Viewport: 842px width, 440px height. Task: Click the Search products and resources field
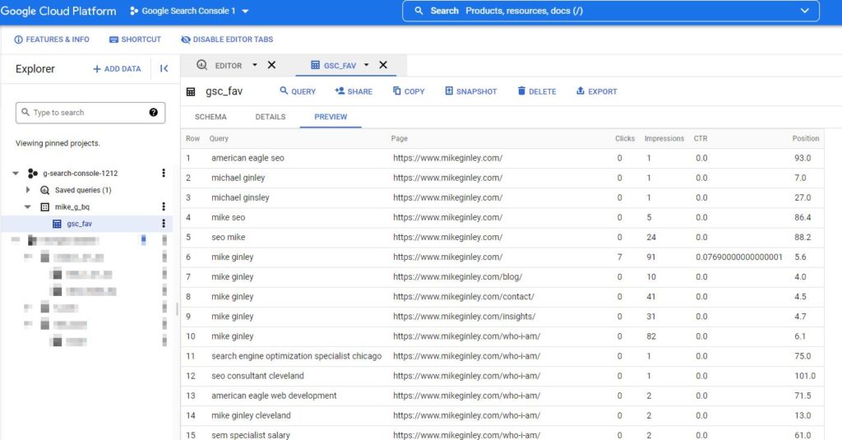click(x=611, y=11)
